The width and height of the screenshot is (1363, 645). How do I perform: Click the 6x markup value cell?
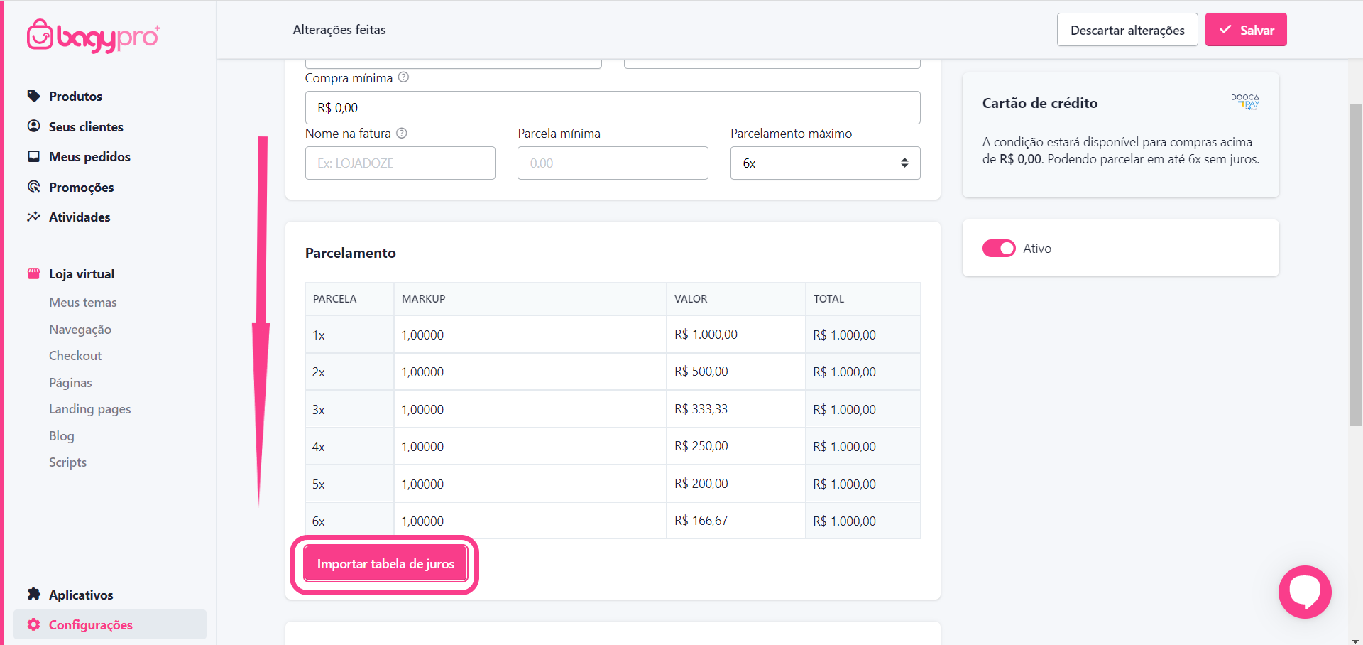[x=530, y=521]
